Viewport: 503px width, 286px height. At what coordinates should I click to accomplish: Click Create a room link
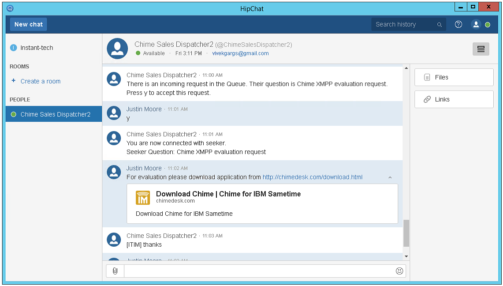pos(41,81)
